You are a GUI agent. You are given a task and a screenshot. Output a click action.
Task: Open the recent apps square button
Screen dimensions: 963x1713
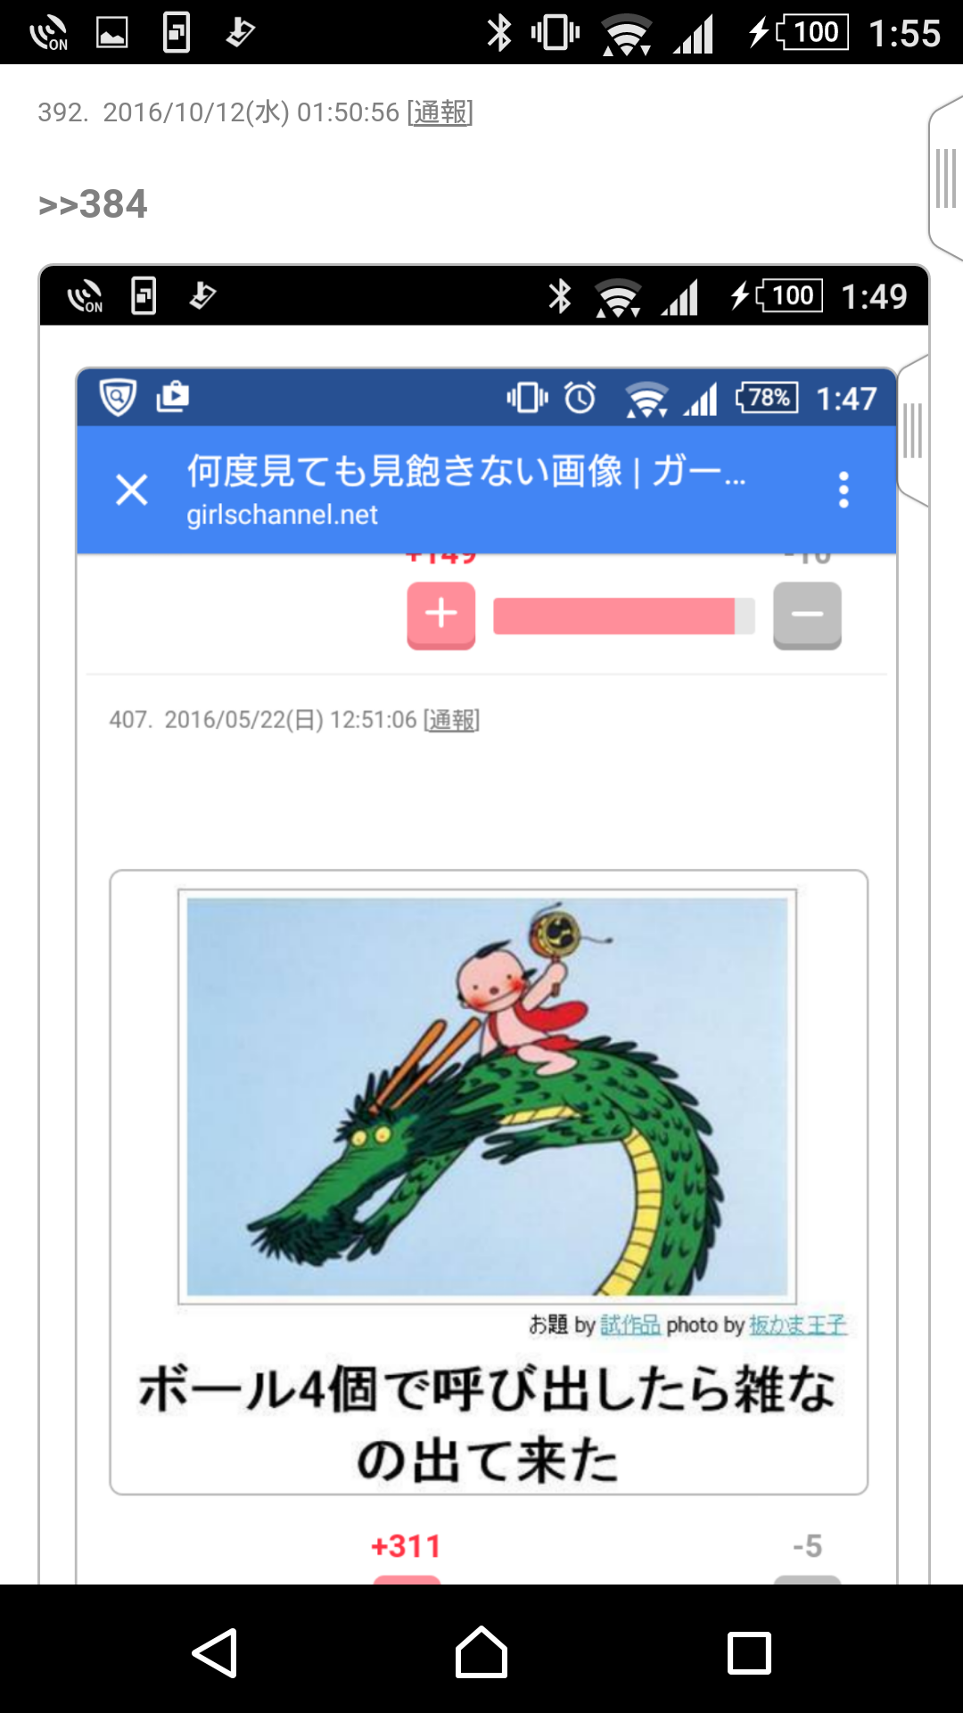[x=749, y=1652]
